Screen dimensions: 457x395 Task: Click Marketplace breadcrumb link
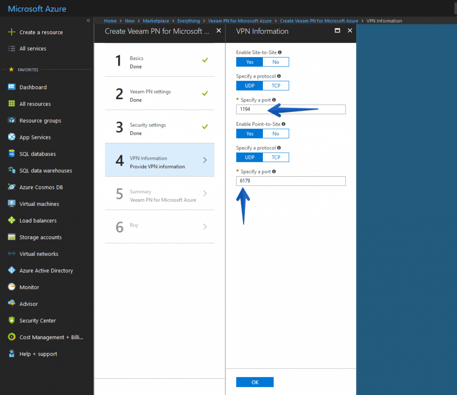pos(156,21)
